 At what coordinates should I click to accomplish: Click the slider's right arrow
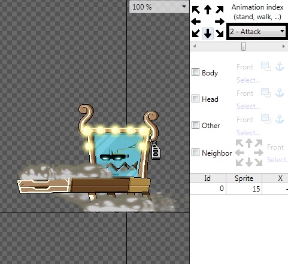[283, 47]
